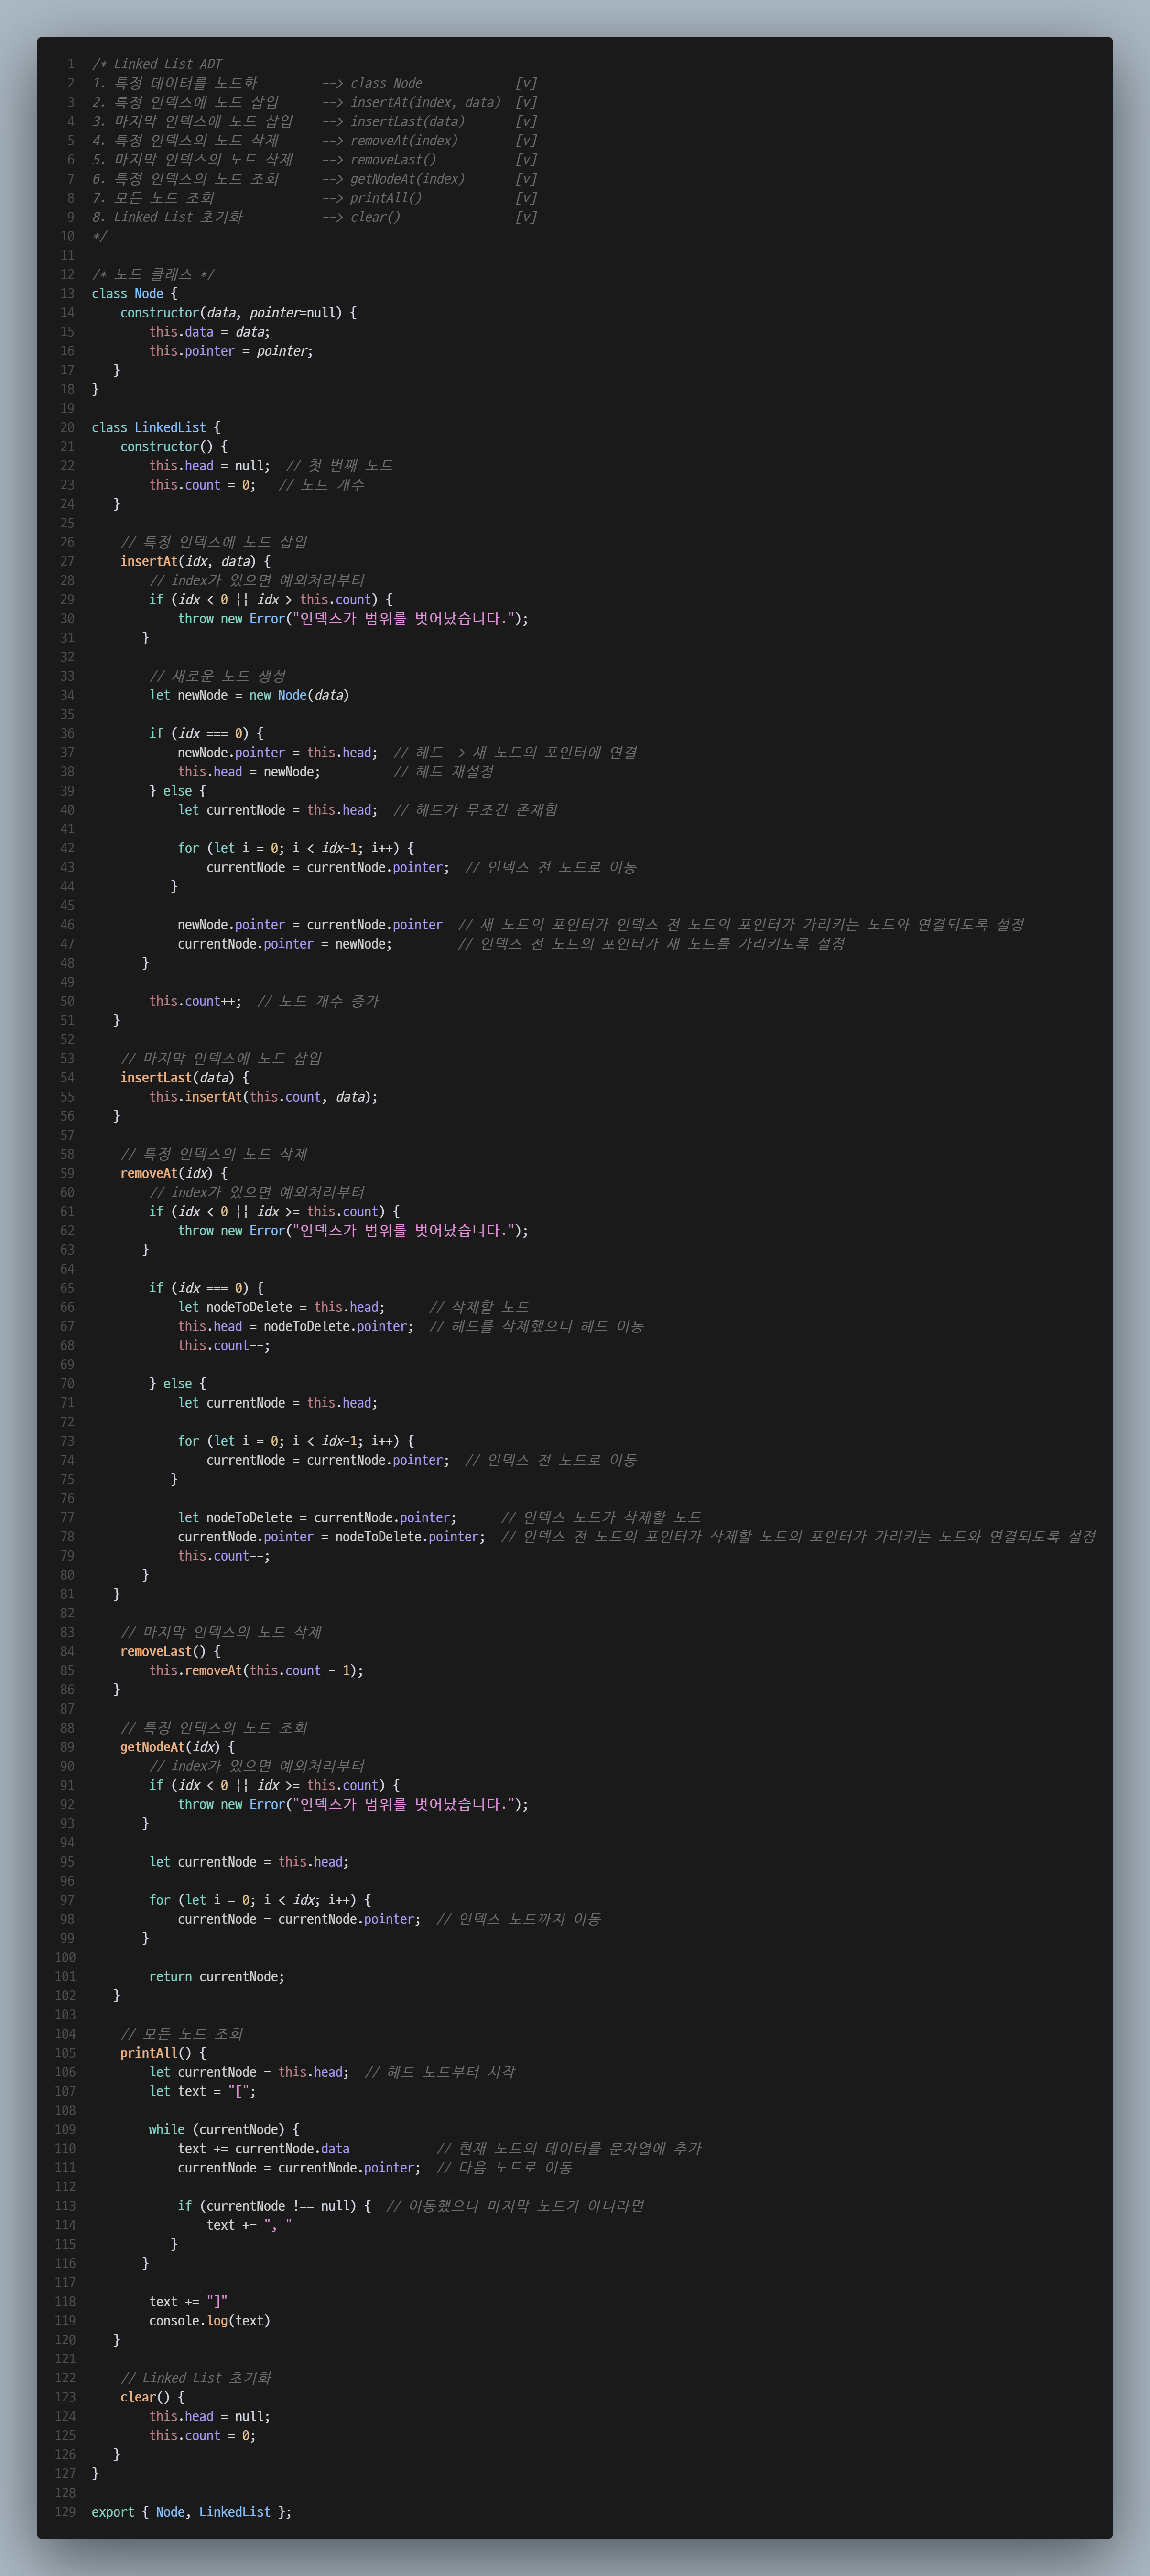Click 'throw new Error' on line 30
Image resolution: width=1150 pixels, height=2576 pixels.
coord(231,619)
